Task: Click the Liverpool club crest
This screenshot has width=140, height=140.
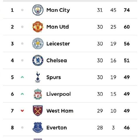Action: pyautogui.click(x=38, y=94)
